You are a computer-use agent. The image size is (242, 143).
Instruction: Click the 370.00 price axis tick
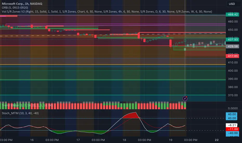[233, 95]
